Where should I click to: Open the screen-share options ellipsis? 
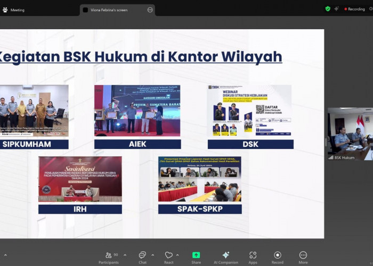coord(150,10)
